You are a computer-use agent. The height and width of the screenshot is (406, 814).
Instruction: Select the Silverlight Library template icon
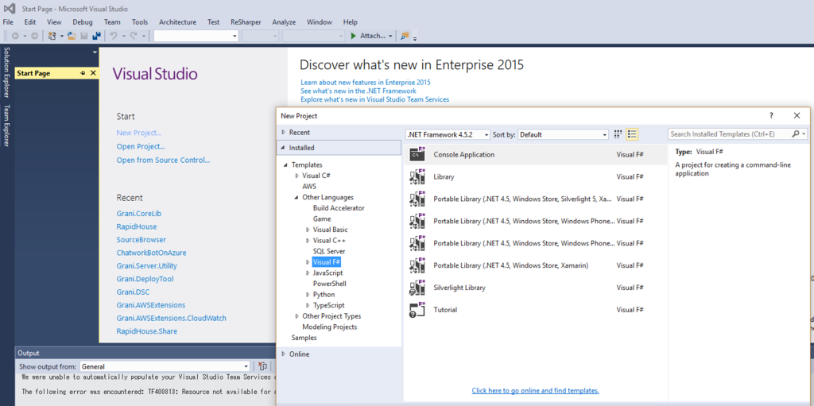pos(417,287)
